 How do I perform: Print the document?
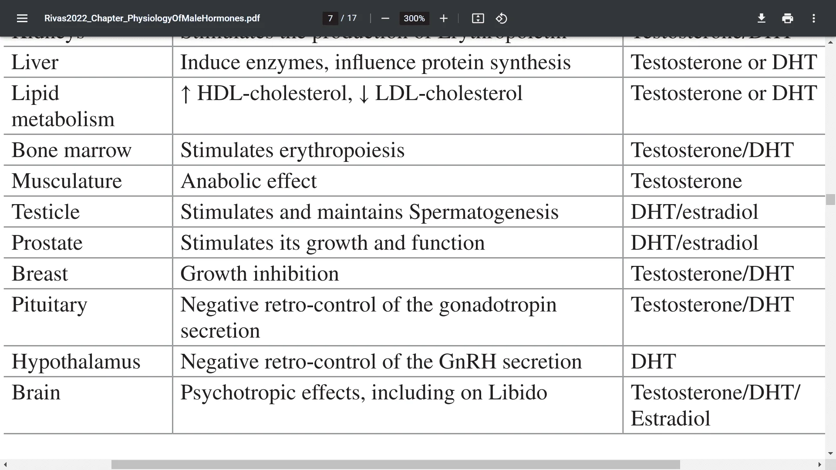(787, 18)
